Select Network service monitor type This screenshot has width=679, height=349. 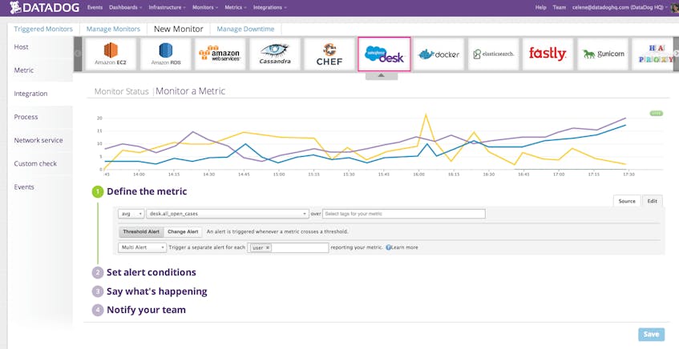pyautogui.click(x=40, y=140)
